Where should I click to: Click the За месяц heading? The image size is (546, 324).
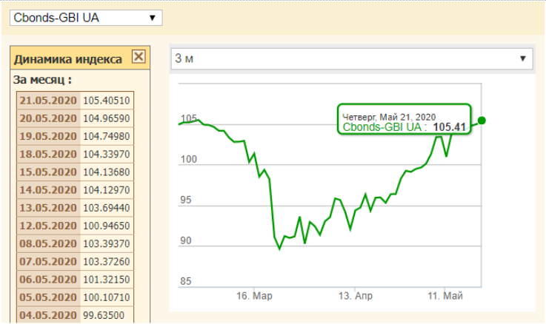coord(42,80)
